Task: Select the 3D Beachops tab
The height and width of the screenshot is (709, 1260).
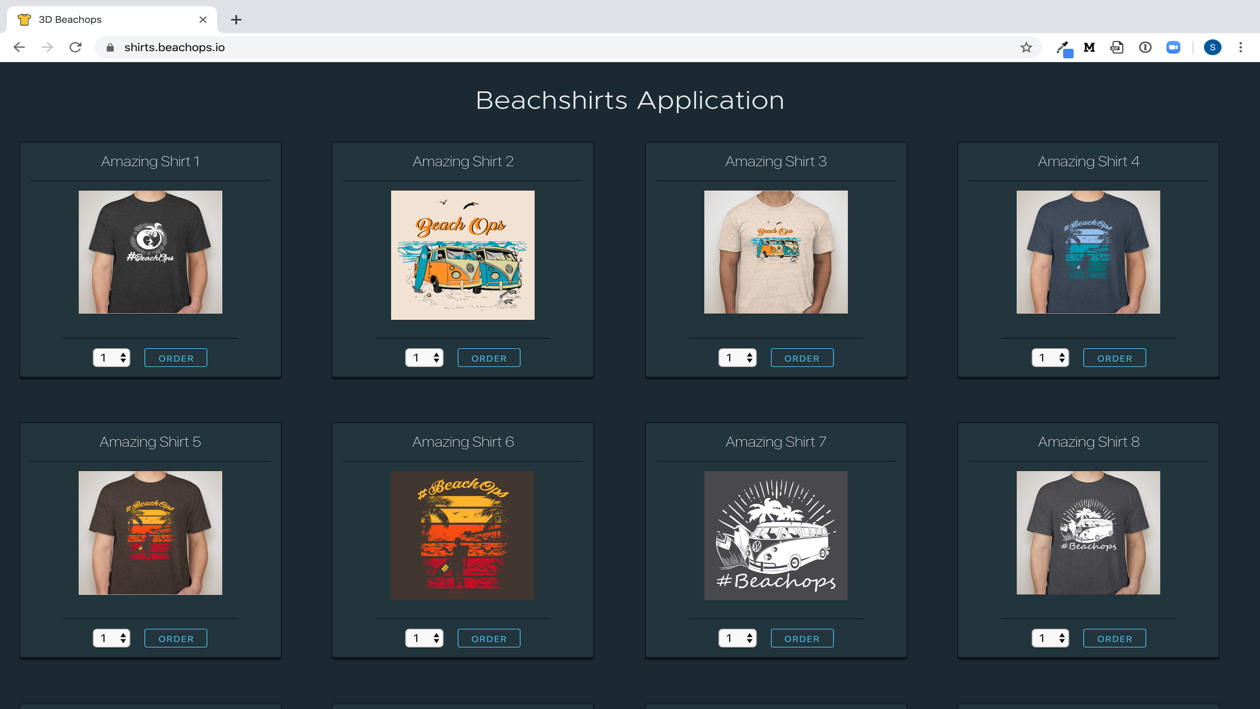Action: (112, 20)
